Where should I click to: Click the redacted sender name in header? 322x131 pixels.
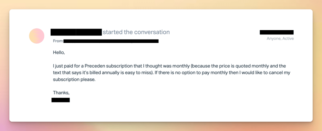click(x=76, y=32)
